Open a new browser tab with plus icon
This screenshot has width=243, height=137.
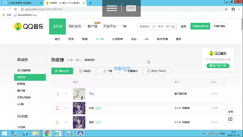(x=90, y=3)
